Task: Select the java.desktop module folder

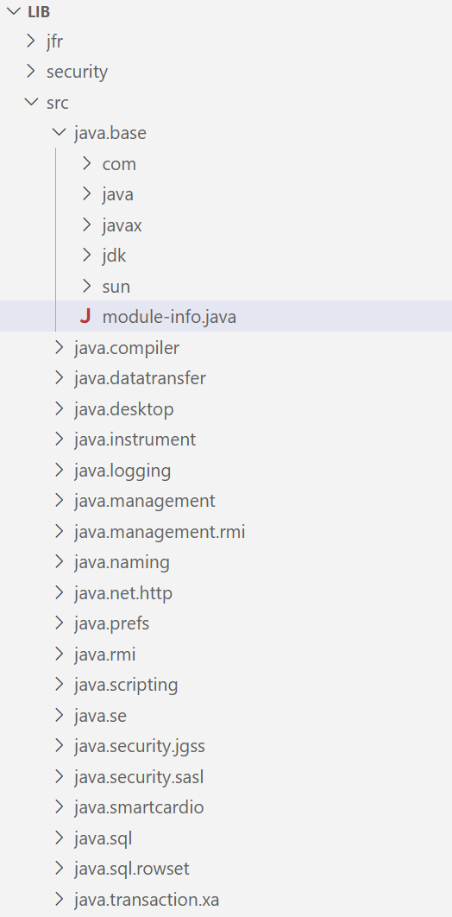Action: (x=226, y=408)
